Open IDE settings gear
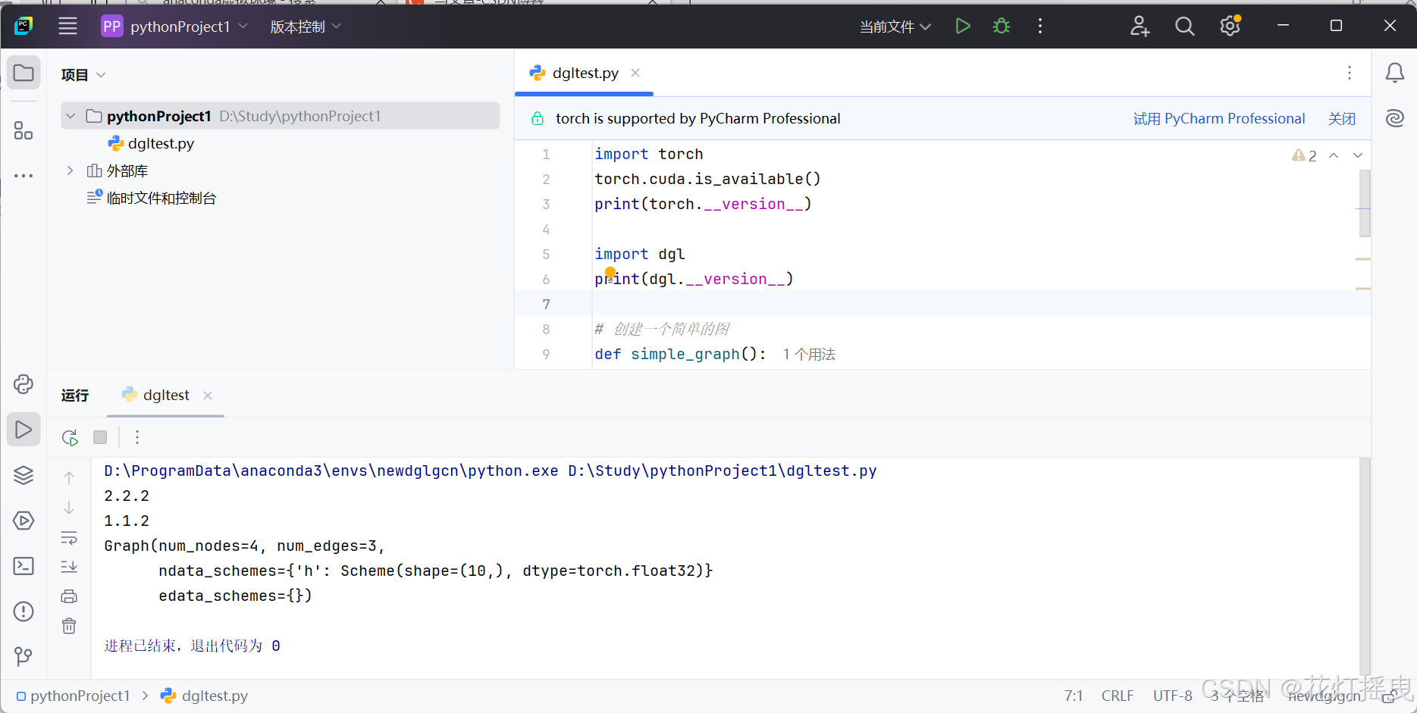1417x713 pixels. (x=1230, y=27)
